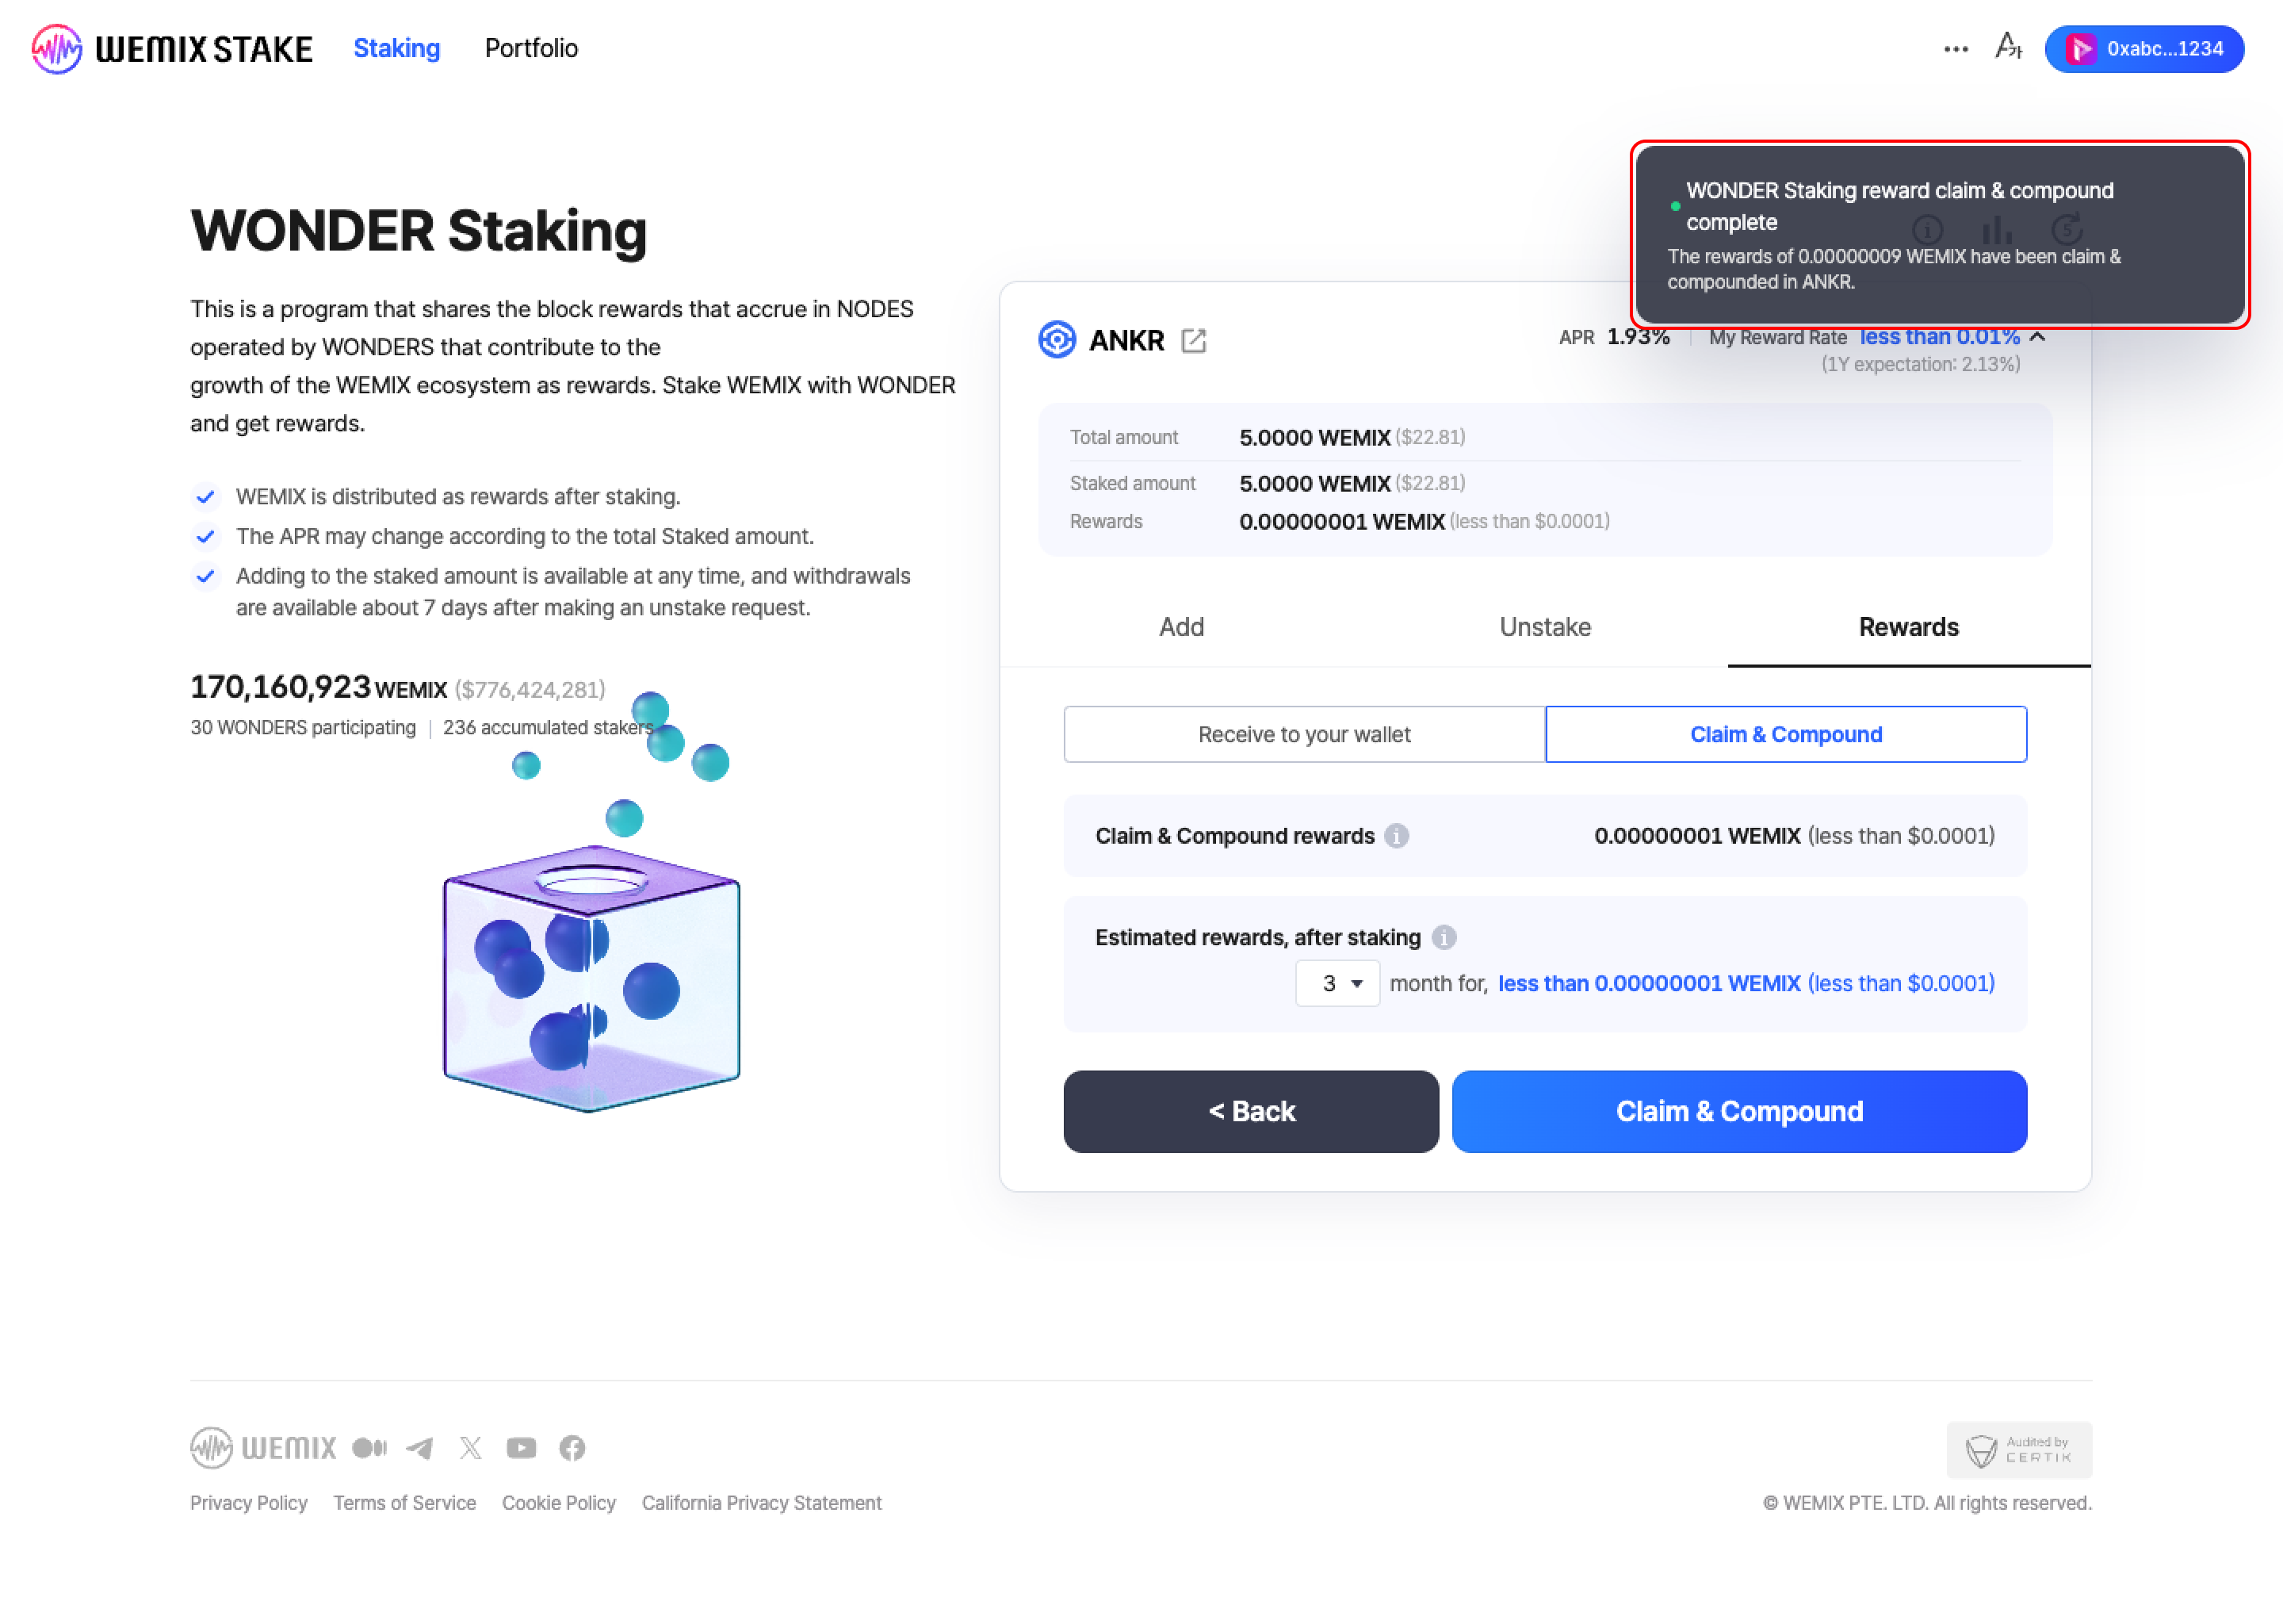Open ANKR external link icon

1194,341
